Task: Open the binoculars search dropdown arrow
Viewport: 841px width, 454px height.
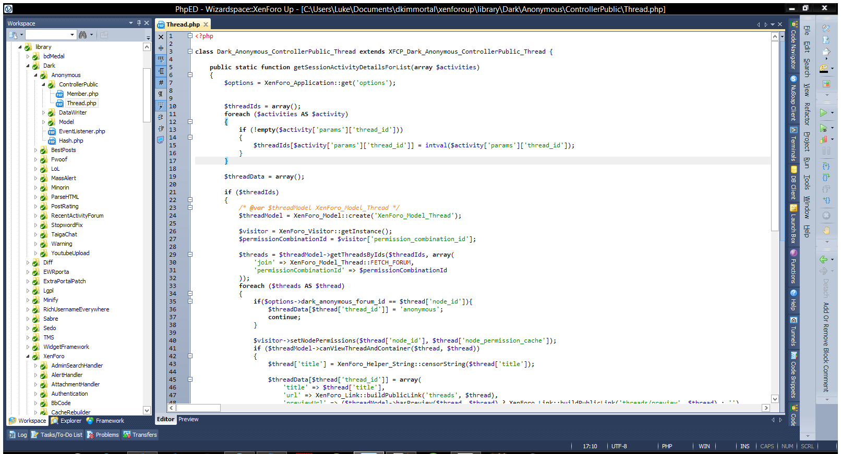Action: pos(91,35)
